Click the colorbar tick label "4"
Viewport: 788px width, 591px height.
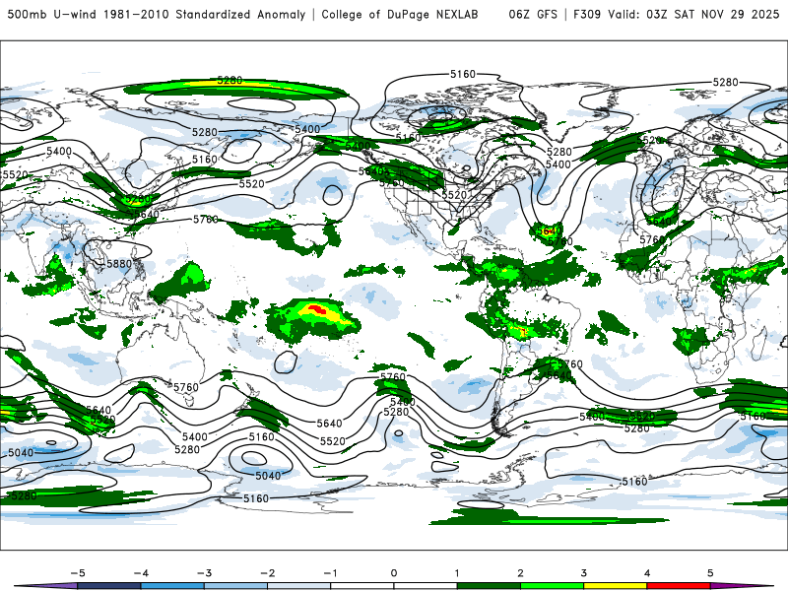coord(647,573)
